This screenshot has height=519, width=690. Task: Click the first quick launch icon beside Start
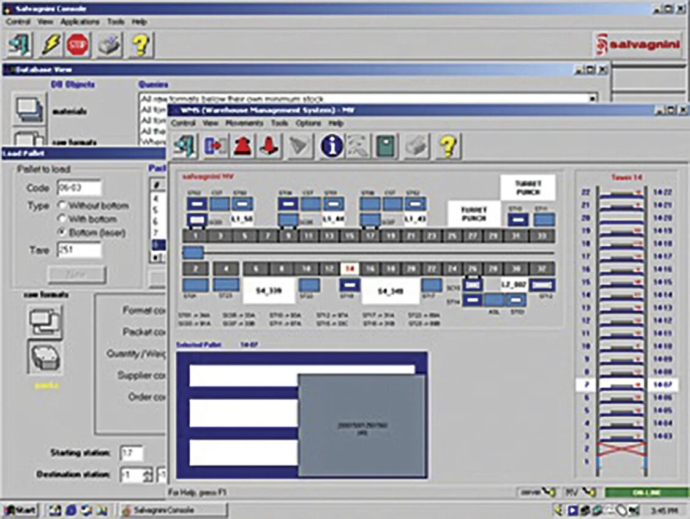click(55, 510)
